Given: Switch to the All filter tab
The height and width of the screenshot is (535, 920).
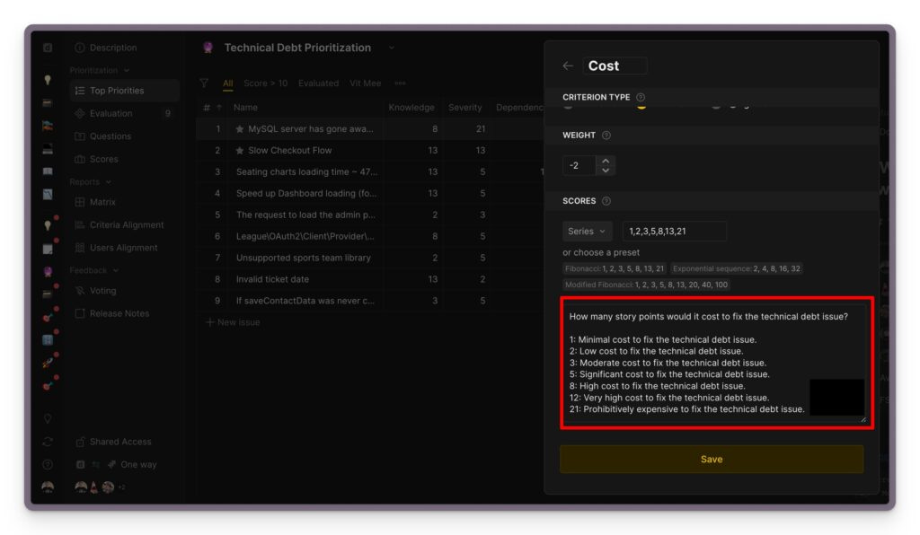Looking at the screenshot, I should click(x=228, y=83).
